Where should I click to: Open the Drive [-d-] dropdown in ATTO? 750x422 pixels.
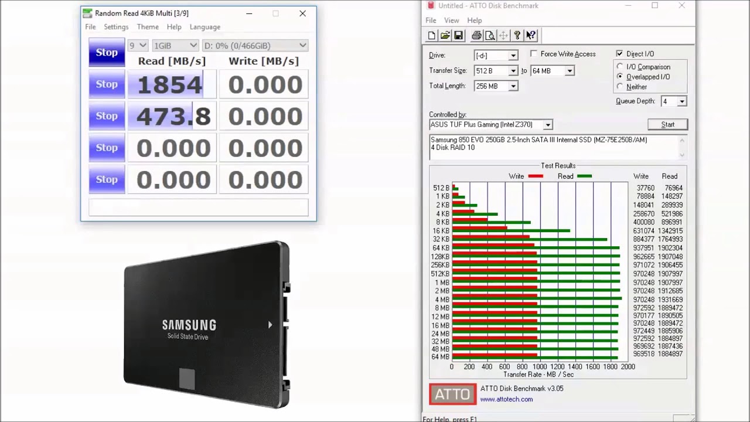coord(513,56)
